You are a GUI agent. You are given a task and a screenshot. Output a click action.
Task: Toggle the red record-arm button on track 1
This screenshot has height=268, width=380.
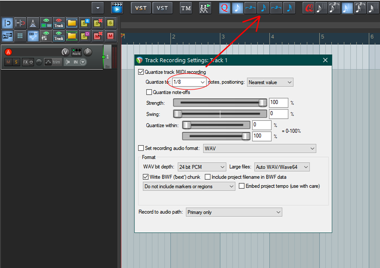(x=8, y=52)
